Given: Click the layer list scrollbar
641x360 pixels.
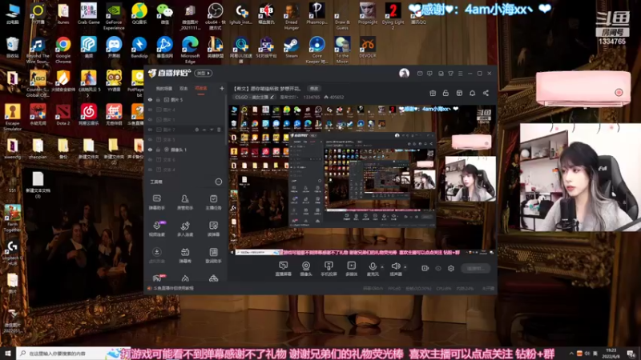Looking at the screenshot, I should (226, 118).
